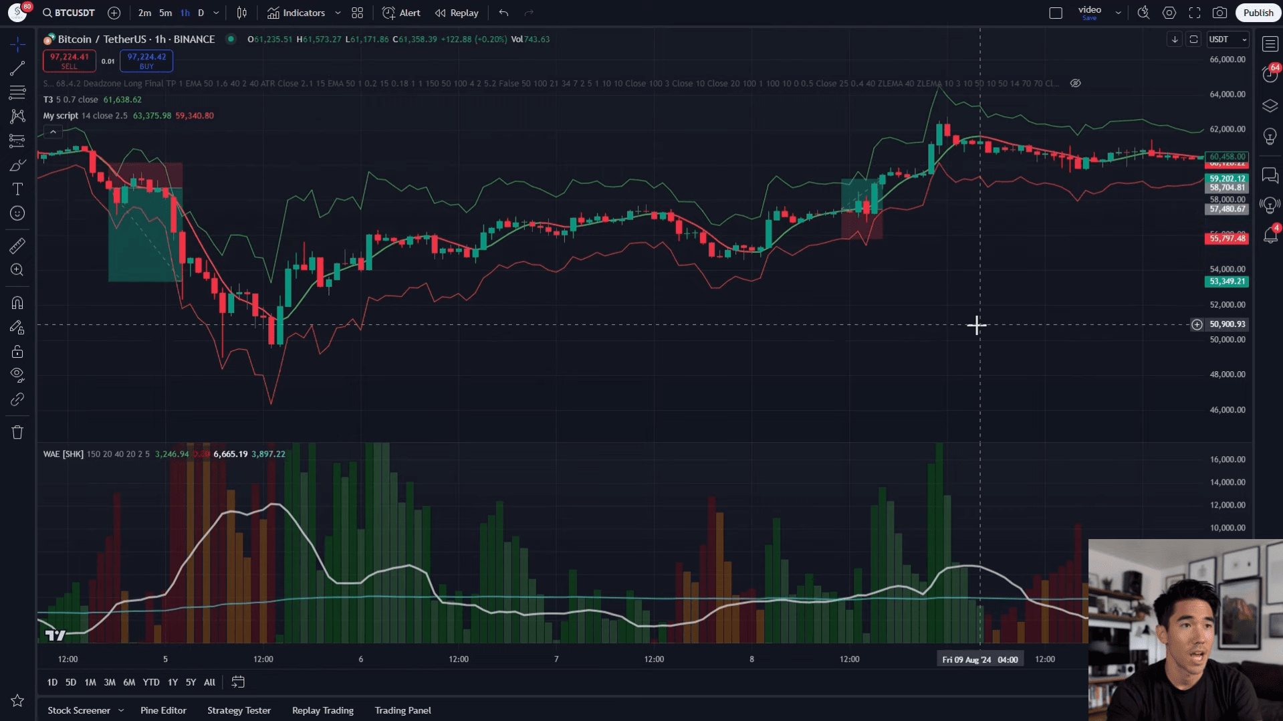Open the emoji and icons tool
Screen dimensions: 1283x721
point(17,213)
